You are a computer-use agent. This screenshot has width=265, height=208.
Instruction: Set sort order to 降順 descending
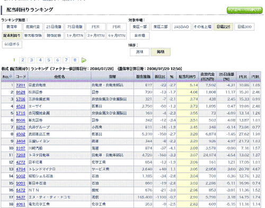tap(161, 52)
